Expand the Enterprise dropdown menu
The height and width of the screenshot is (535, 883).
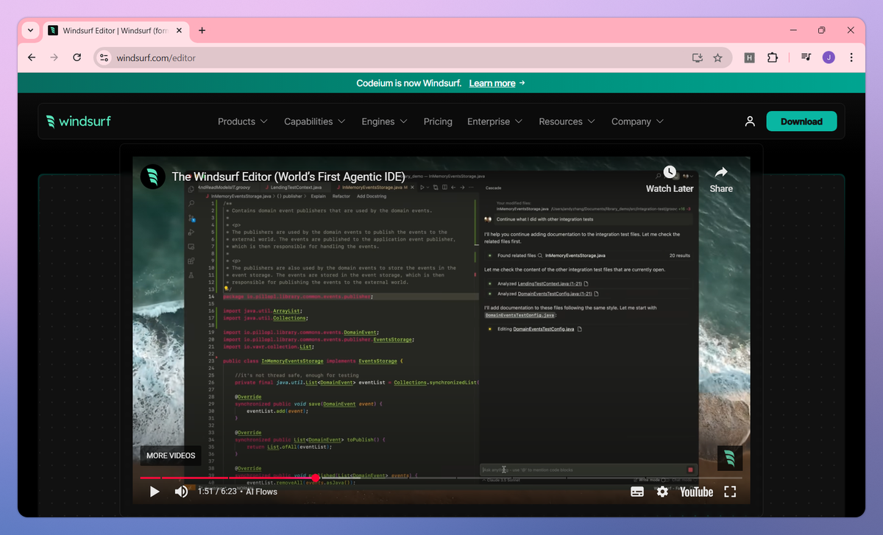[x=495, y=121]
